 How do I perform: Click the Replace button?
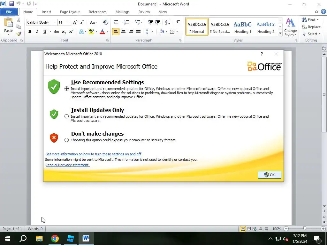311,27
